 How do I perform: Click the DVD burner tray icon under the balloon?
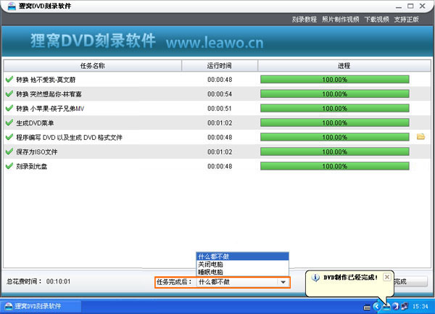pyautogui.click(x=386, y=307)
